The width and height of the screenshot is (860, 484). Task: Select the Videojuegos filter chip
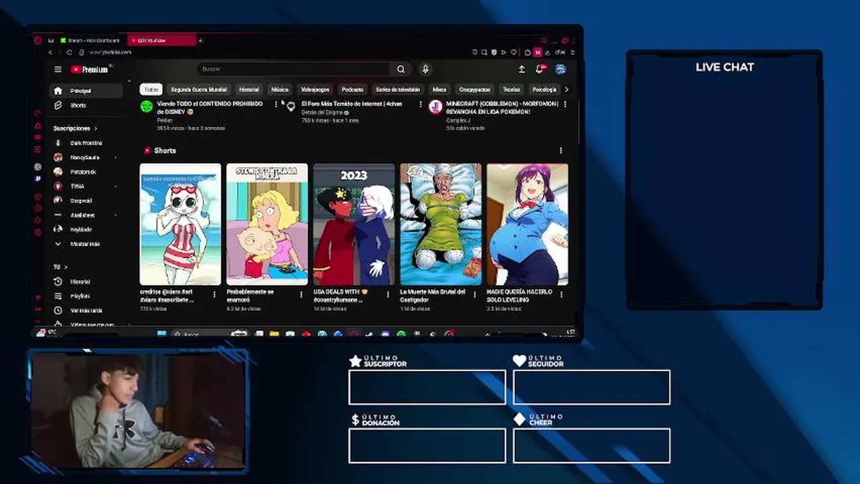pyautogui.click(x=315, y=89)
